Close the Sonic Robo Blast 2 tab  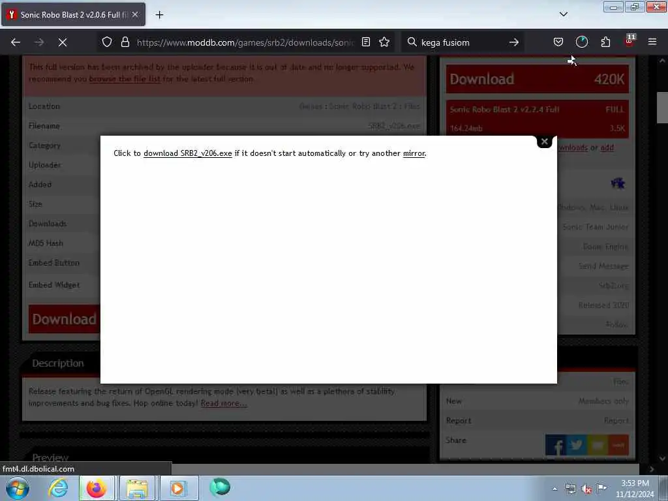coord(135,14)
